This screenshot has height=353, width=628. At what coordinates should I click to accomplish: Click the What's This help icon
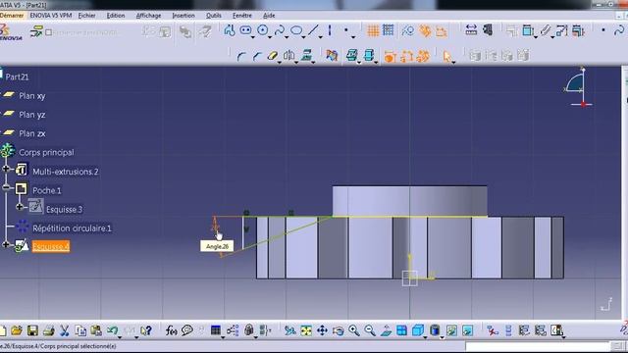(x=146, y=330)
